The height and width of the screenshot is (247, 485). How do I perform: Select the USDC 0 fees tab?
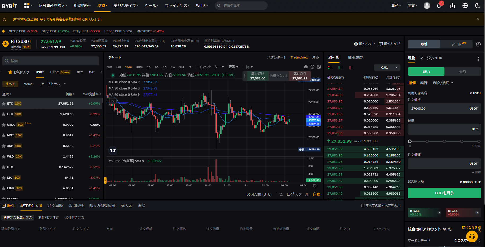pyautogui.click(x=60, y=72)
